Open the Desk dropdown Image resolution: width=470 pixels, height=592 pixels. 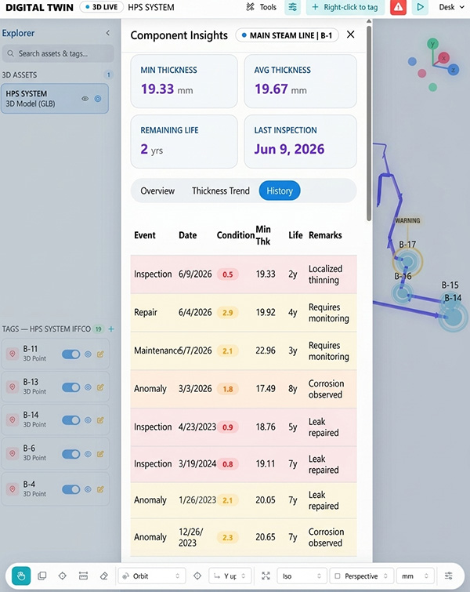pos(451,7)
